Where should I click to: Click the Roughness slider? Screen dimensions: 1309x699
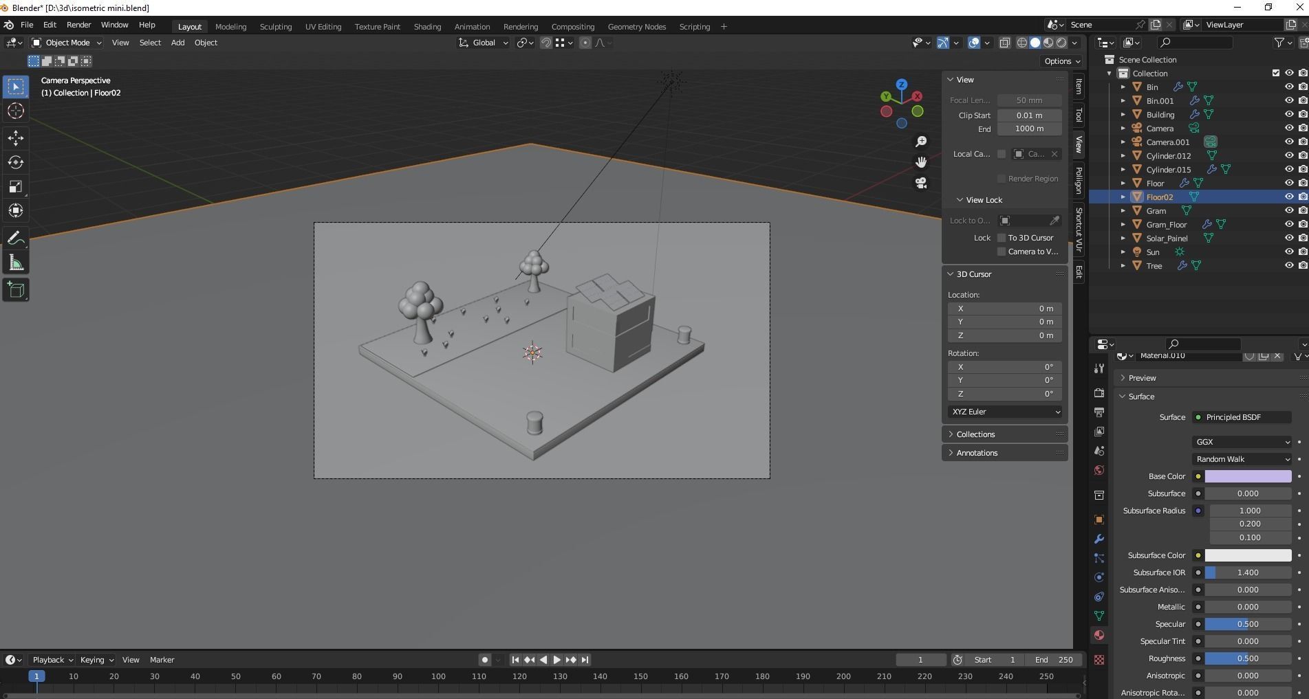point(1248,658)
